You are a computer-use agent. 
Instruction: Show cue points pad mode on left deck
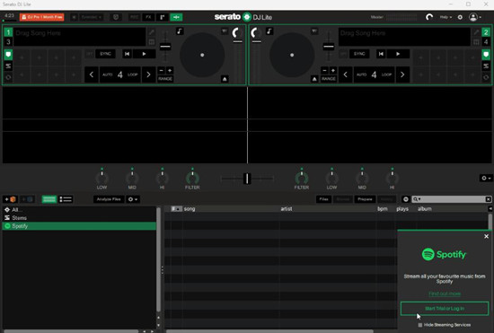point(8,55)
